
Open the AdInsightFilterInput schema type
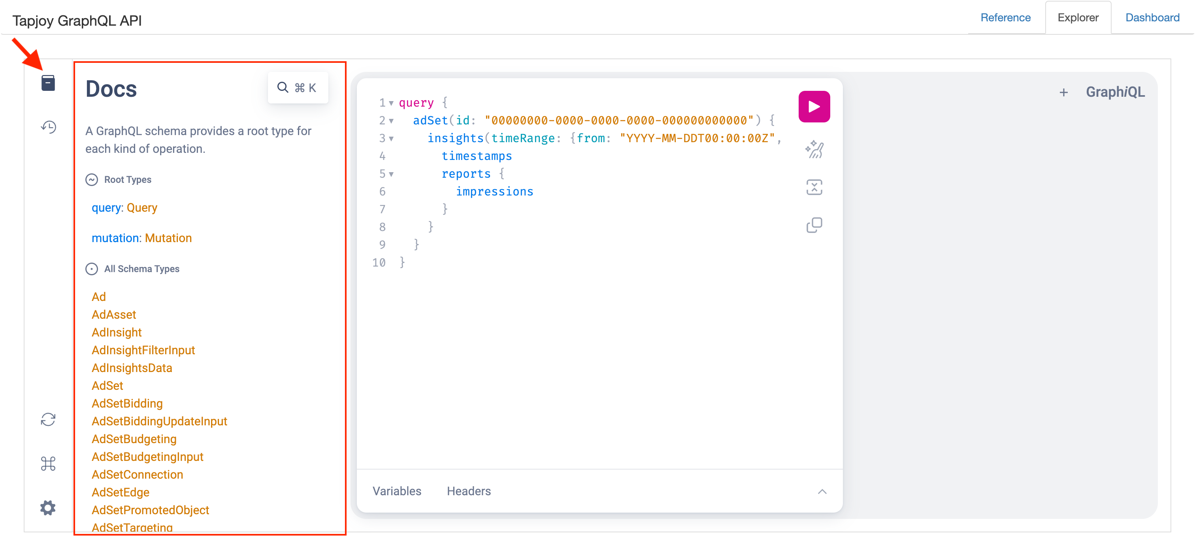143,350
